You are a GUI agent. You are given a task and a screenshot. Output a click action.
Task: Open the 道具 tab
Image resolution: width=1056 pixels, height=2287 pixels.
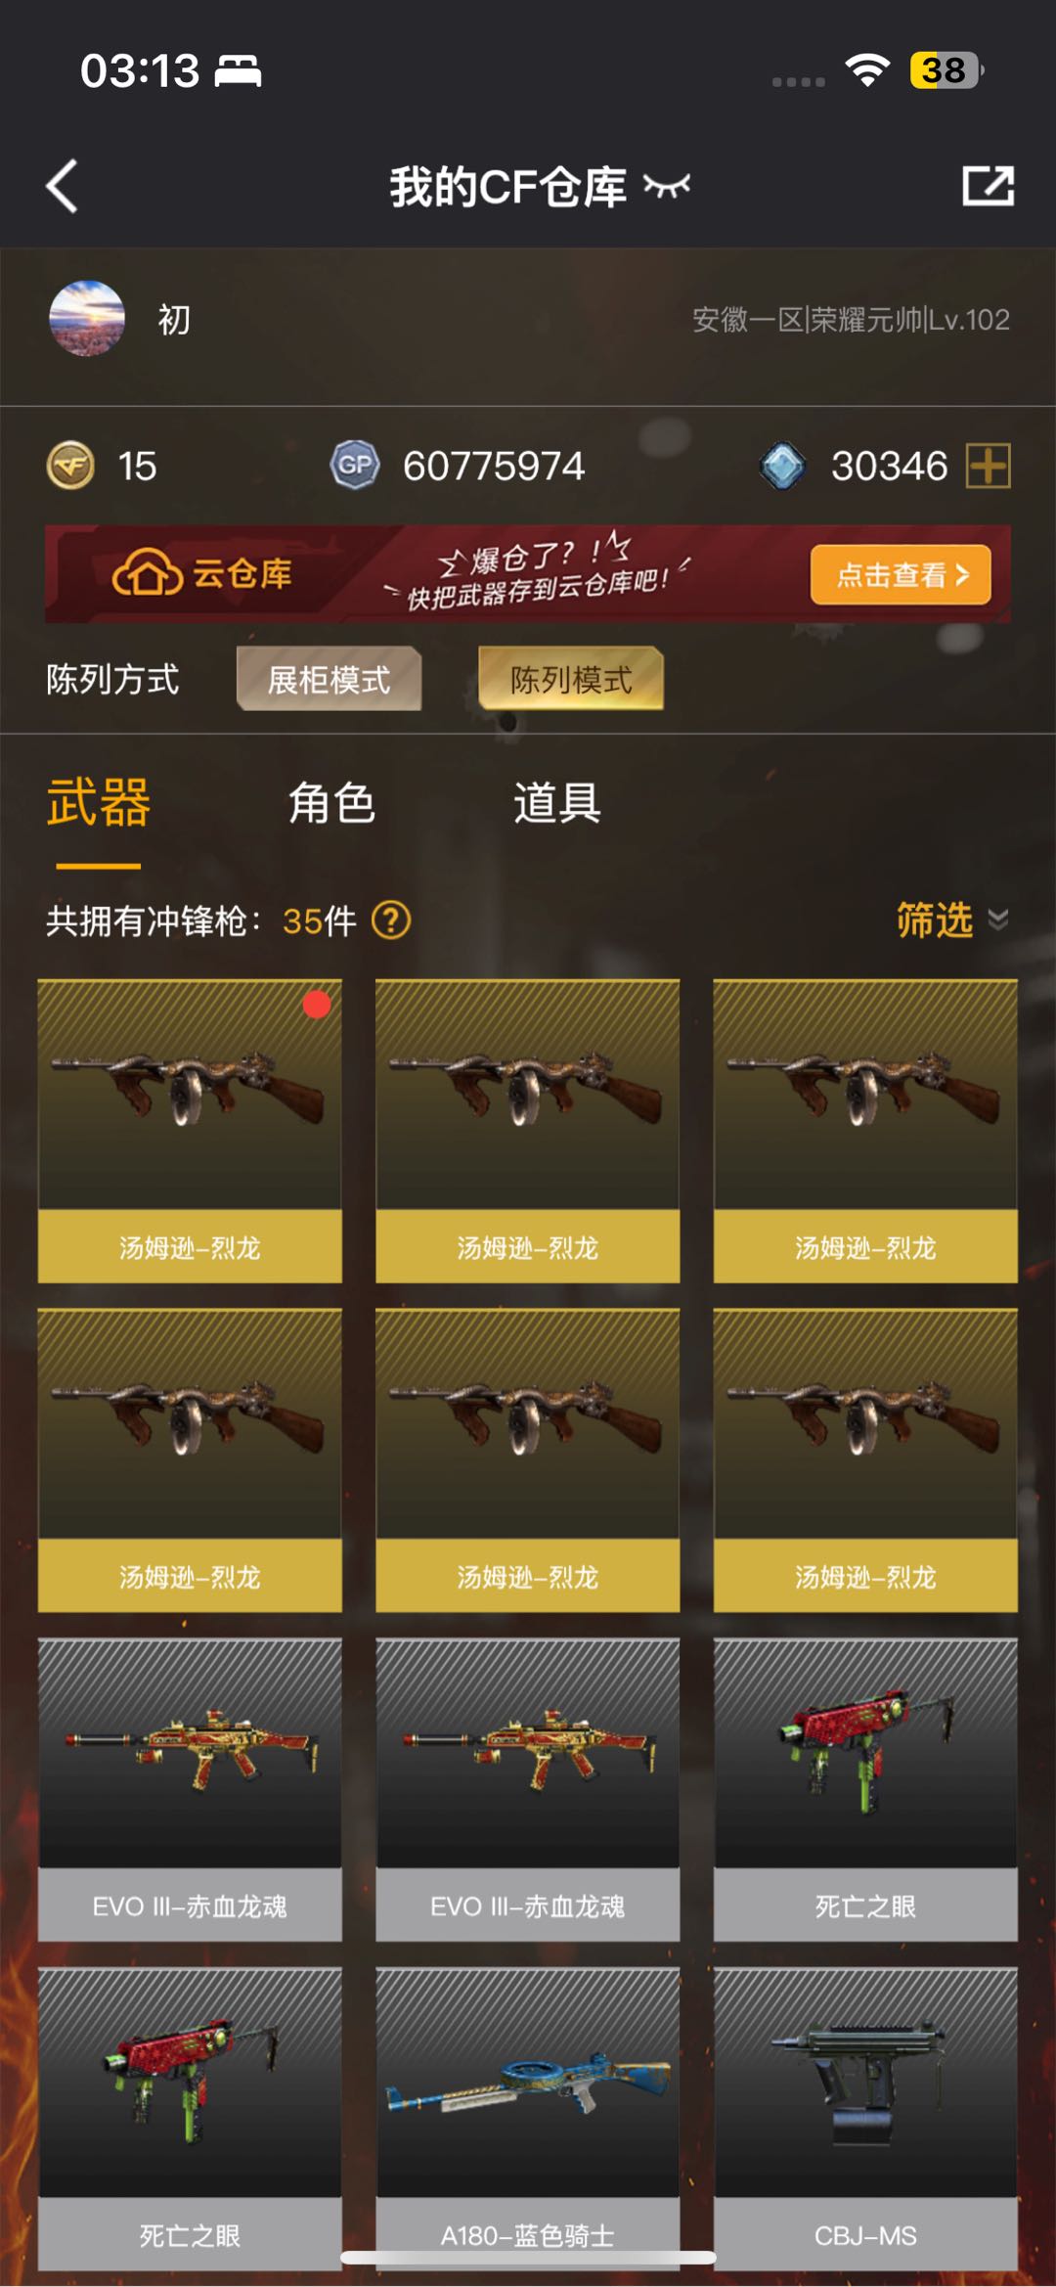click(x=557, y=803)
